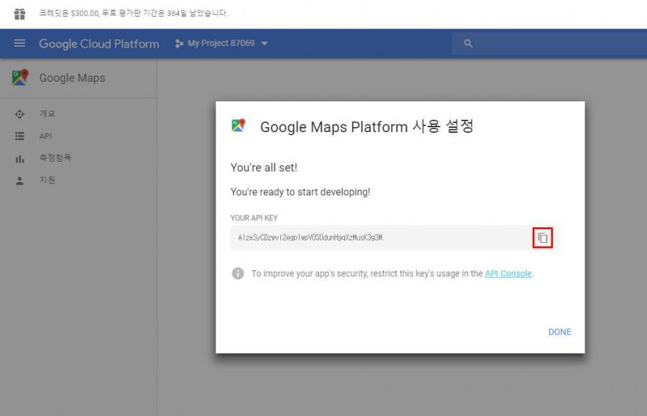Click the Maps logo in the dialog header

(x=239, y=126)
